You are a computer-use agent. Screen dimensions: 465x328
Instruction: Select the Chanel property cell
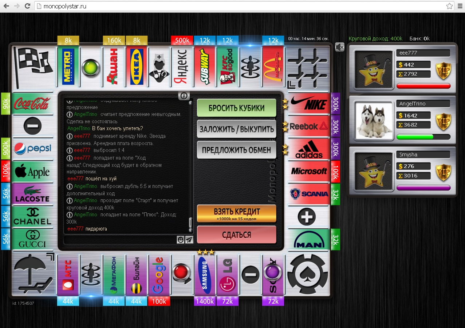(x=33, y=217)
